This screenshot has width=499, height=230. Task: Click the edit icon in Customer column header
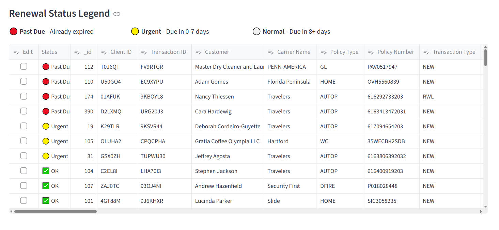click(198, 52)
